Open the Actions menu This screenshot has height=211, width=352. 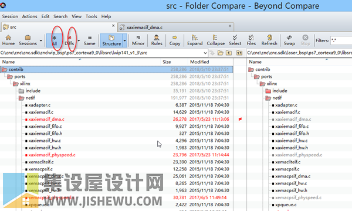(x=29, y=16)
